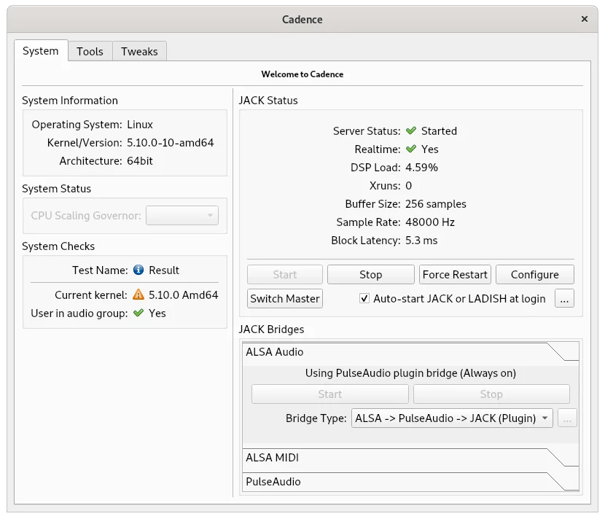The height and width of the screenshot is (519, 605).
Task: Open the Tweaks tab
Action: 139,51
